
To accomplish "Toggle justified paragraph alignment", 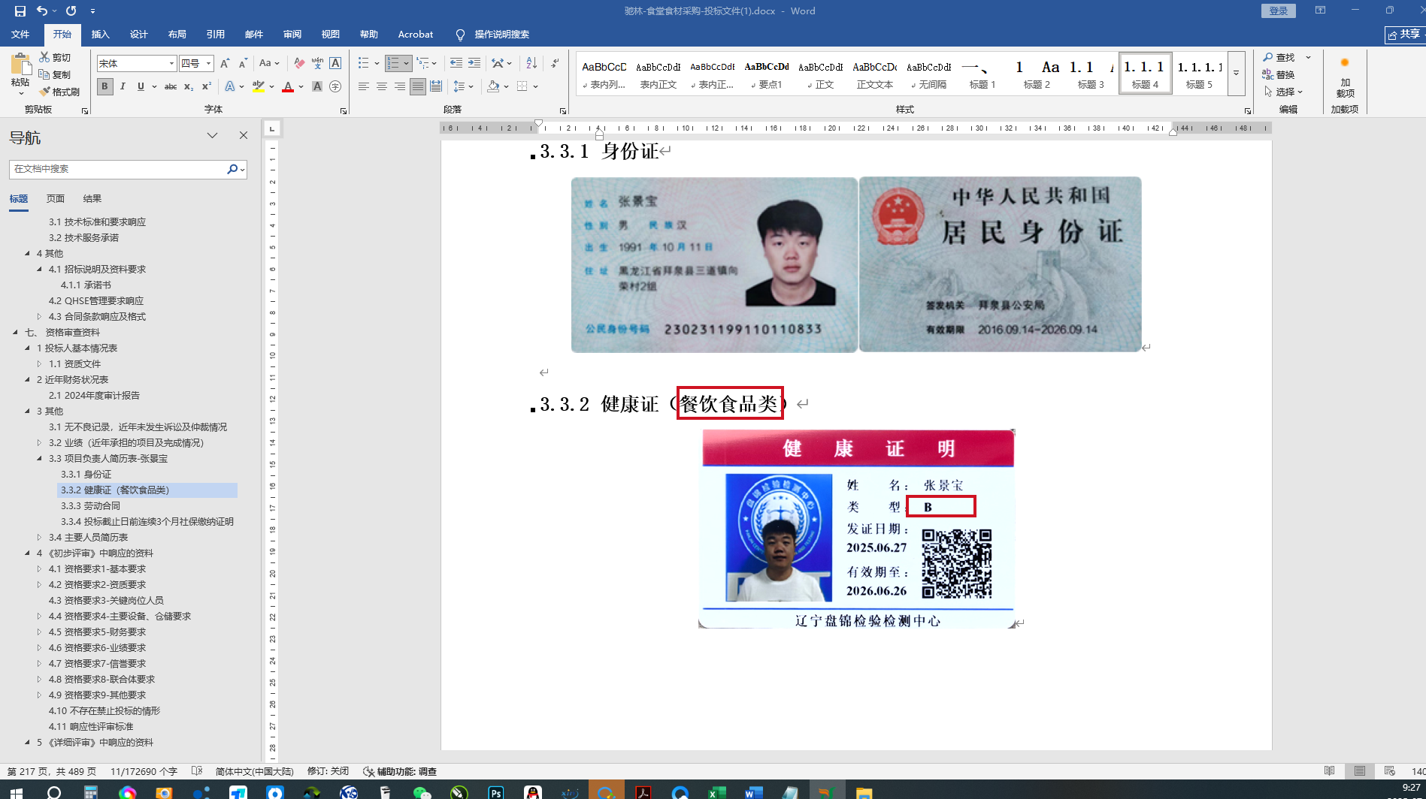I will point(418,87).
